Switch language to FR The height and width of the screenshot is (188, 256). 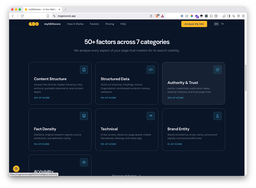click(222, 24)
